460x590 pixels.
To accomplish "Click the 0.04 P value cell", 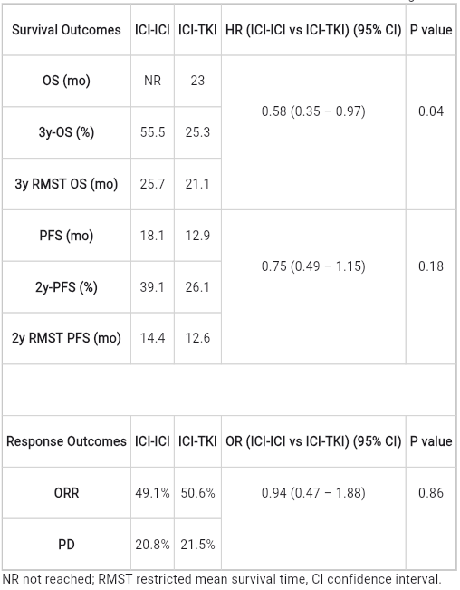I will [431, 111].
